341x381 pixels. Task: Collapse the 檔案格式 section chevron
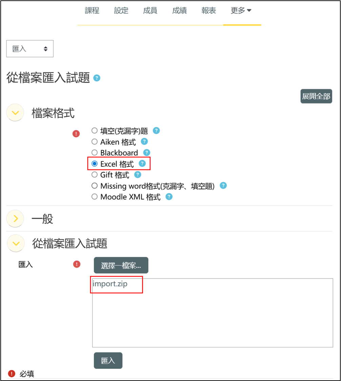pos(15,112)
